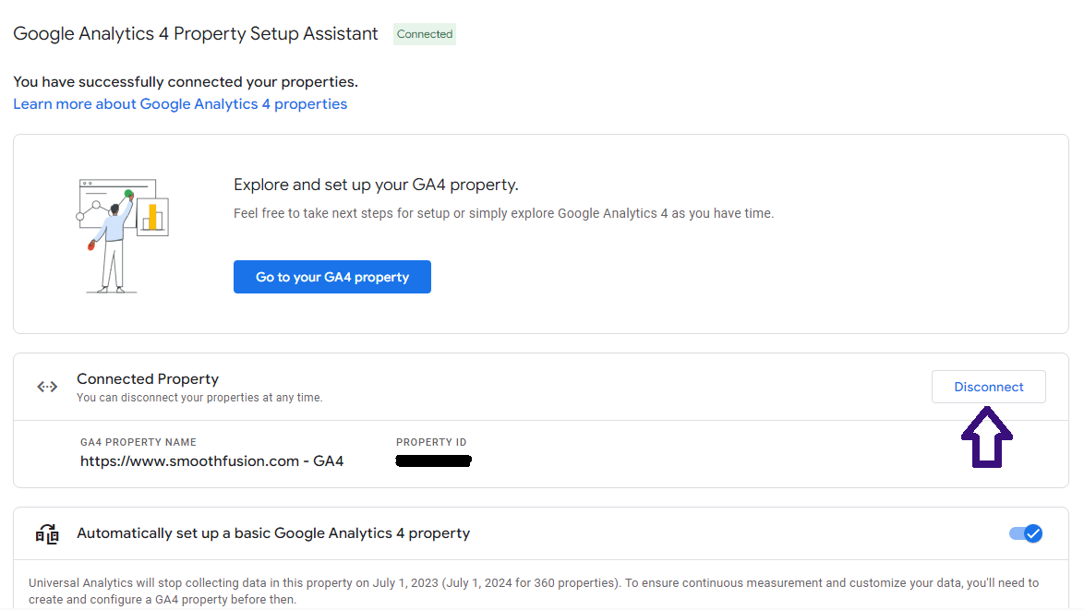The height and width of the screenshot is (610, 1084).
Task: Click the Go to your GA4 property button
Action: [331, 277]
